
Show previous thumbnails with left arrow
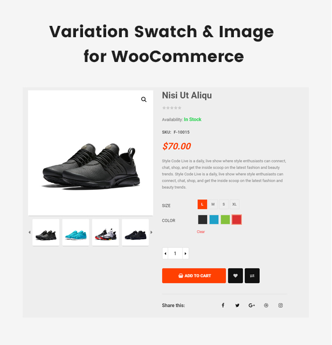(30, 232)
